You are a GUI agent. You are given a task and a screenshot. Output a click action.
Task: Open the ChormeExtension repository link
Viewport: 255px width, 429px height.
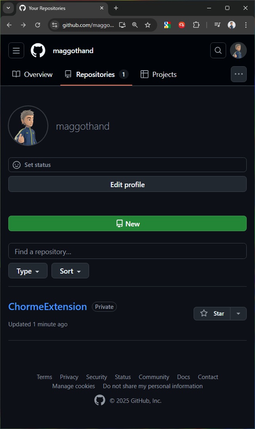[x=48, y=306]
